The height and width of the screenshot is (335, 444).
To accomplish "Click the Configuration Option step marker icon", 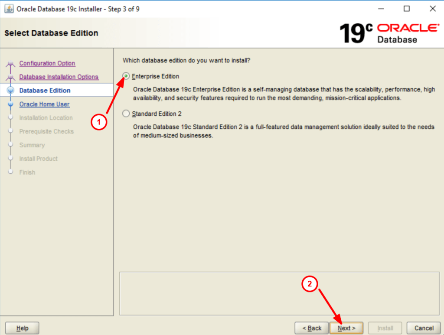I will click(x=10, y=63).
